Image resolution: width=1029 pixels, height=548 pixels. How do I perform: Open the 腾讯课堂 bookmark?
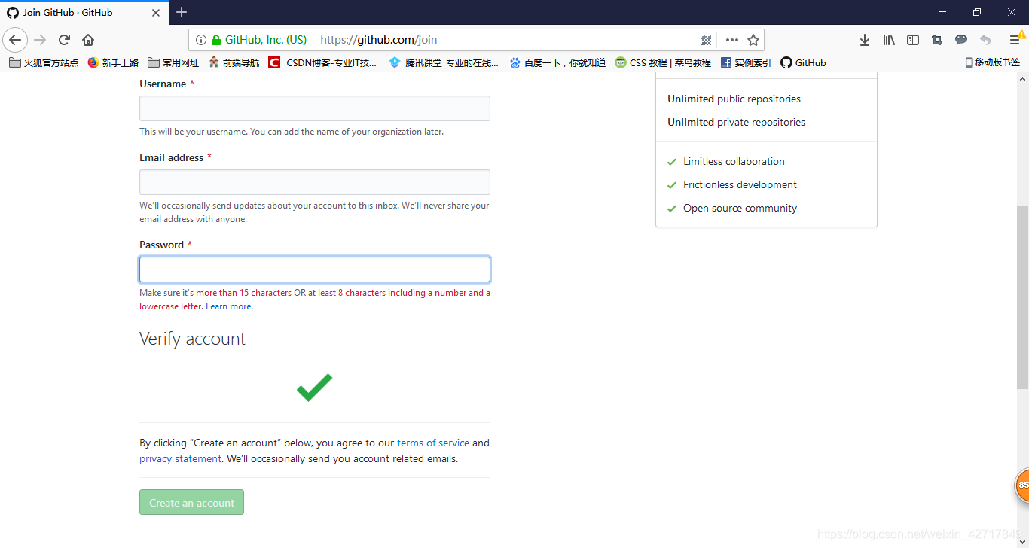[443, 62]
